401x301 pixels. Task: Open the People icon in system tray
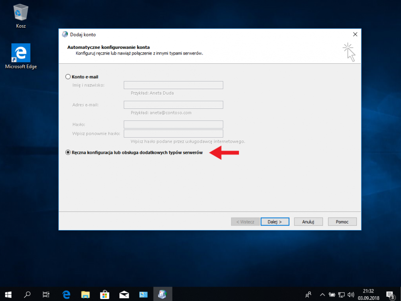pos(308,295)
